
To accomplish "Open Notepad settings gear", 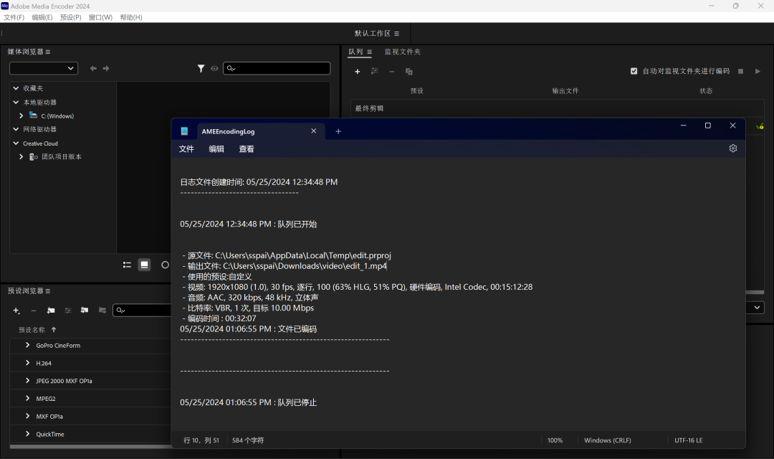I will tap(733, 148).
